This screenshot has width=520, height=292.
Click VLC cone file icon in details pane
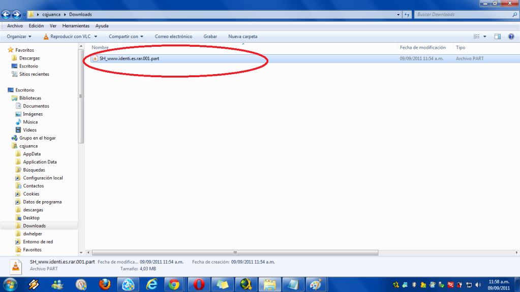click(x=16, y=267)
